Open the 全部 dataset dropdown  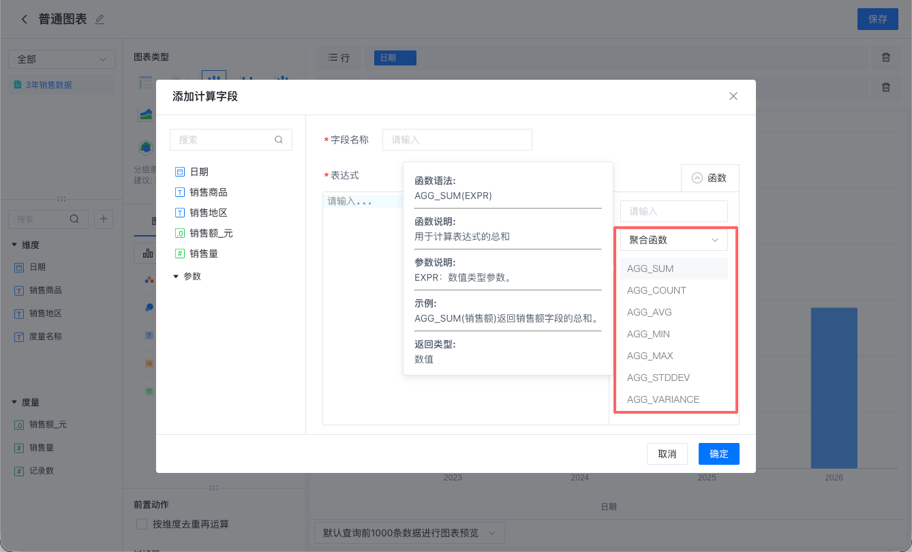point(62,59)
